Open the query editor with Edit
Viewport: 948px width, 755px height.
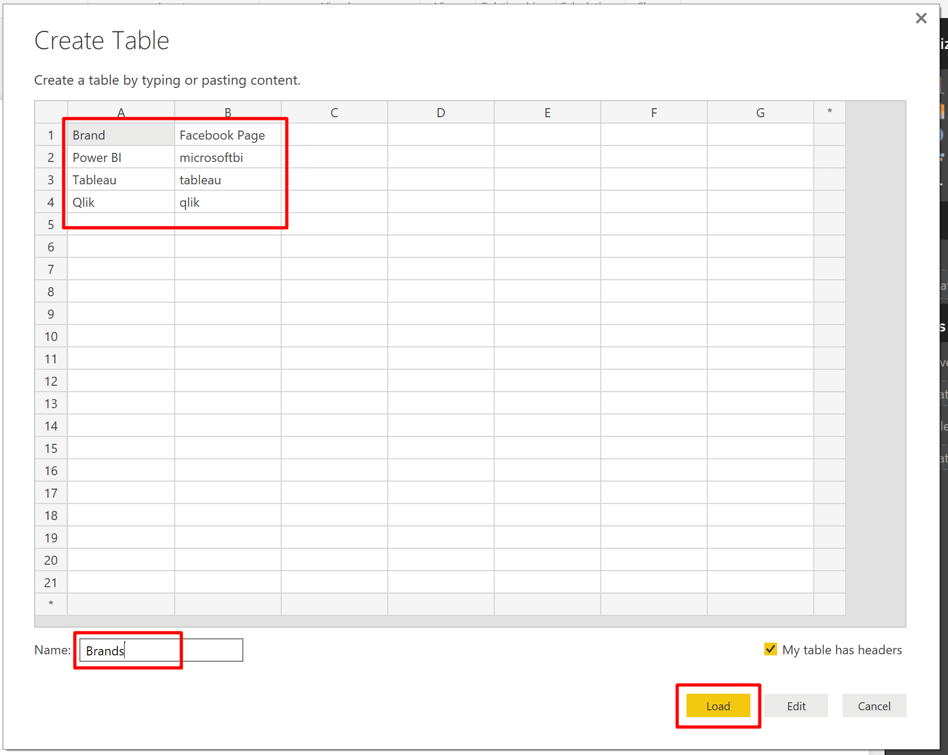coord(796,705)
